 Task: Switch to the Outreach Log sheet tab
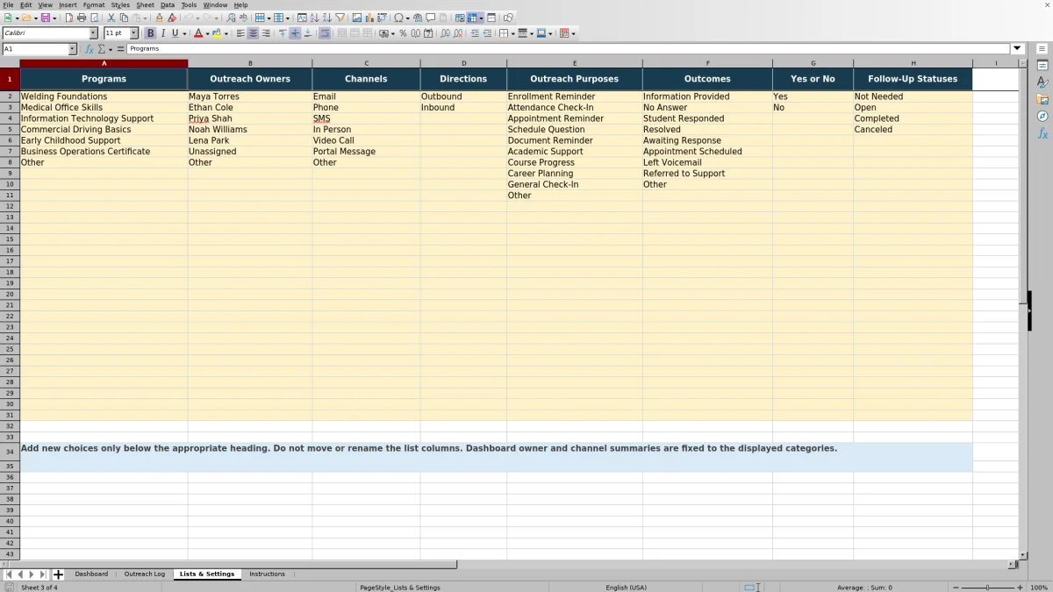145,574
